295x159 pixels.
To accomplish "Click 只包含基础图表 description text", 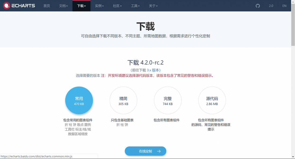I will tap(122, 120).
